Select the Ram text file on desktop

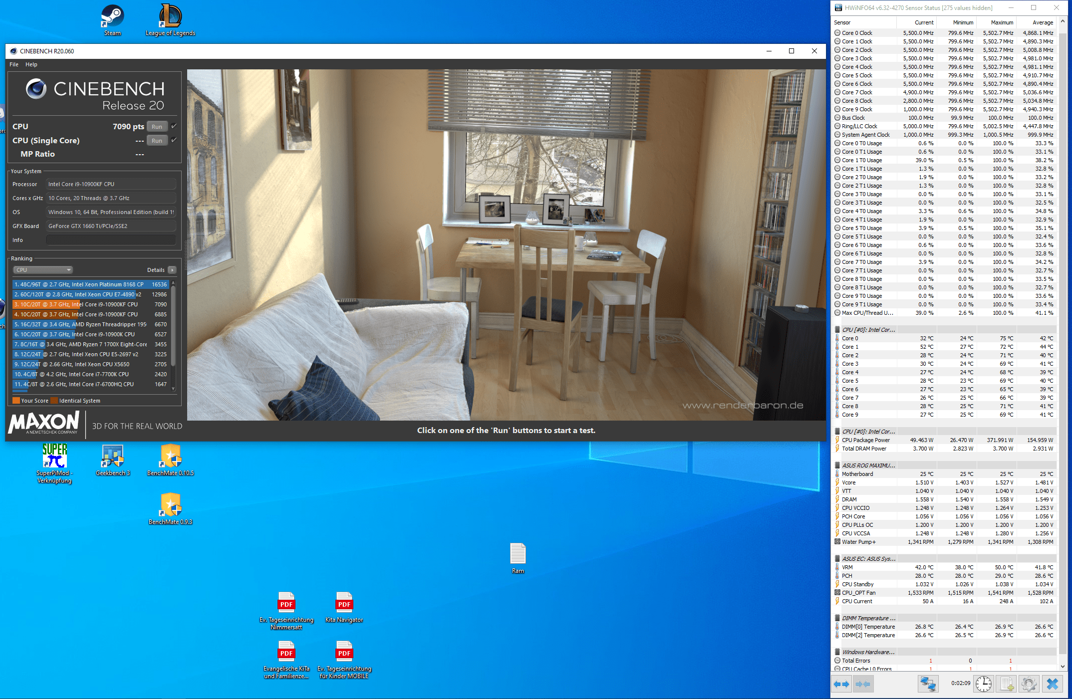tap(518, 557)
